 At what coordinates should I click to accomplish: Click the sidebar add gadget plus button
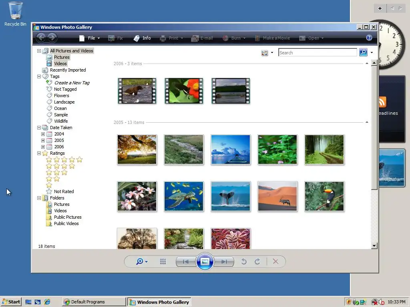click(x=380, y=8)
